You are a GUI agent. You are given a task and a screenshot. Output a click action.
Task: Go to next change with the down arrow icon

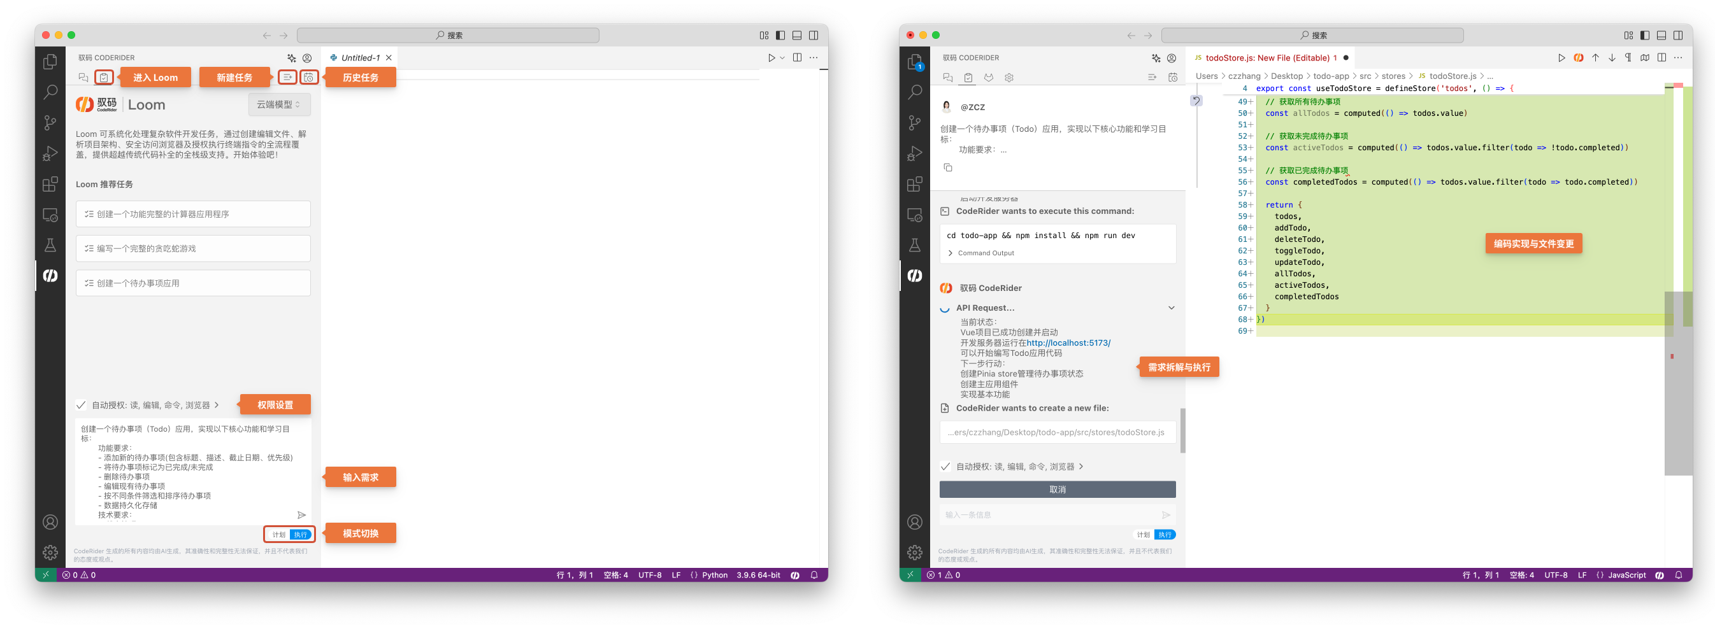coord(1612,58)
